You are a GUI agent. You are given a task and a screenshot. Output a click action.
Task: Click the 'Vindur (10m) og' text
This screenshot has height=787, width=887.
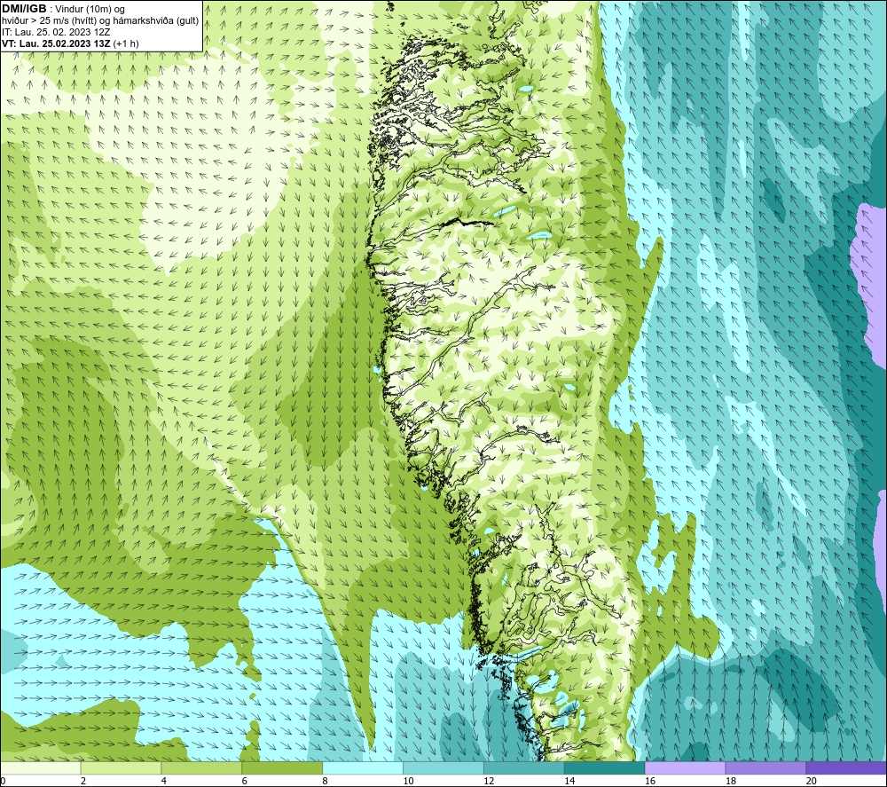tap(90, 9)
